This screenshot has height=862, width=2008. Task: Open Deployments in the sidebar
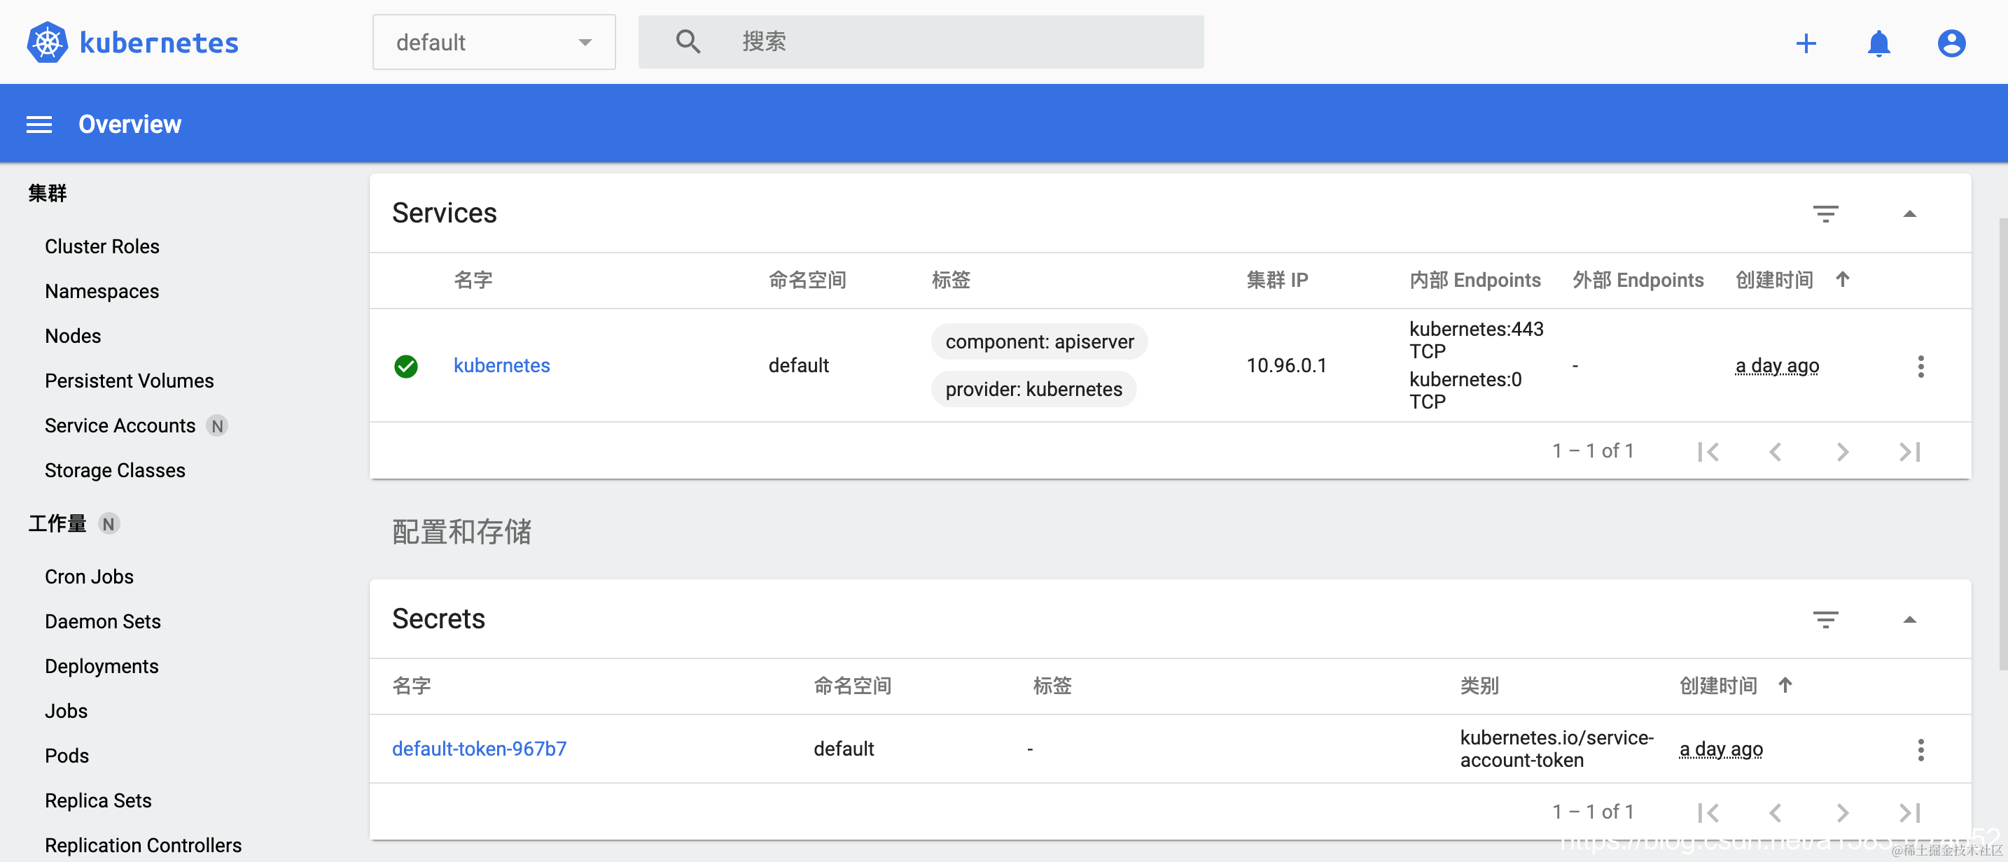(102, 667)
